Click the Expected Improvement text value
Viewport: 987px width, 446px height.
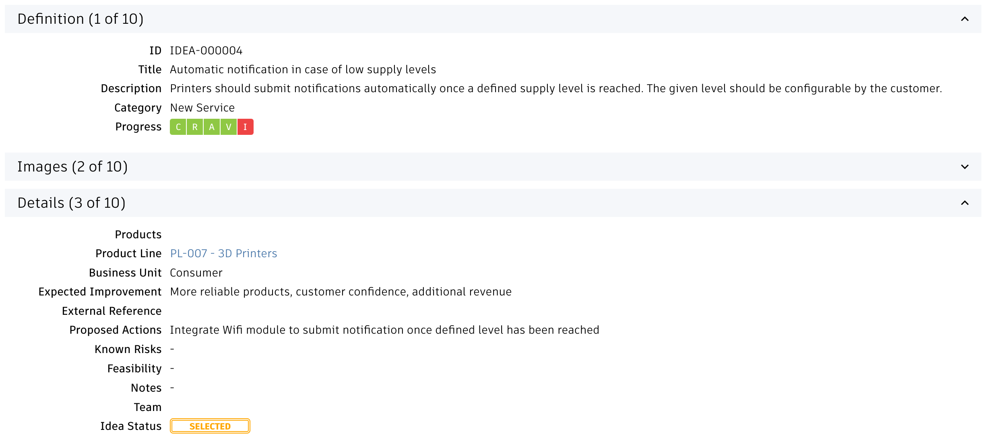[x=341, y=292]
